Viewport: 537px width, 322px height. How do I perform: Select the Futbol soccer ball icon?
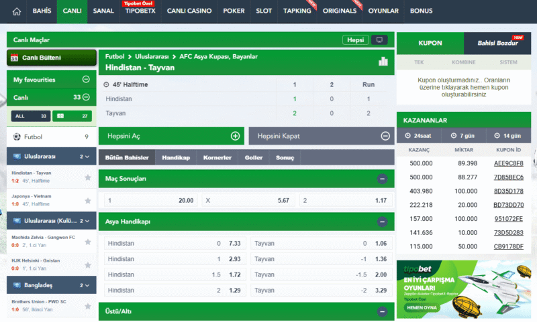(x=16, y=137)
